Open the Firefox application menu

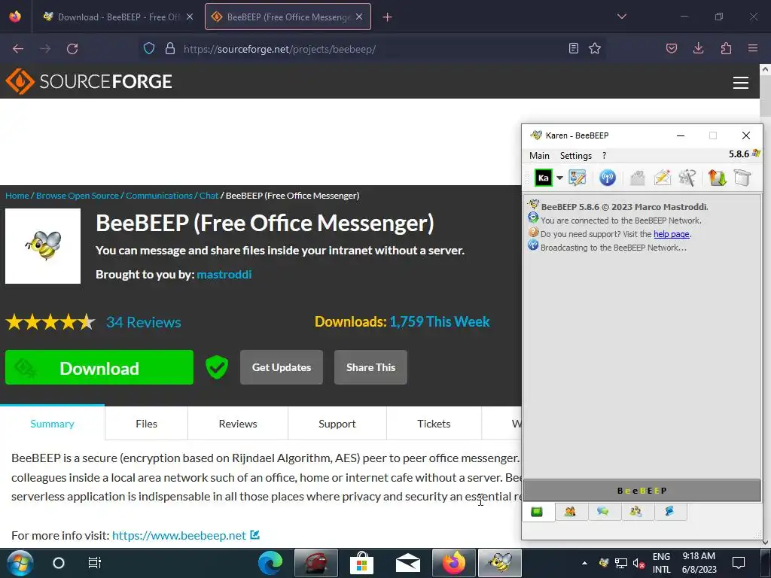(x=753, y=48)
